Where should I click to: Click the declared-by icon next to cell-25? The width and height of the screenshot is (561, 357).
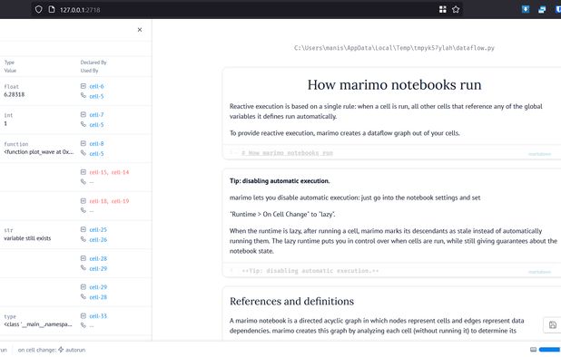click(84, 229)
